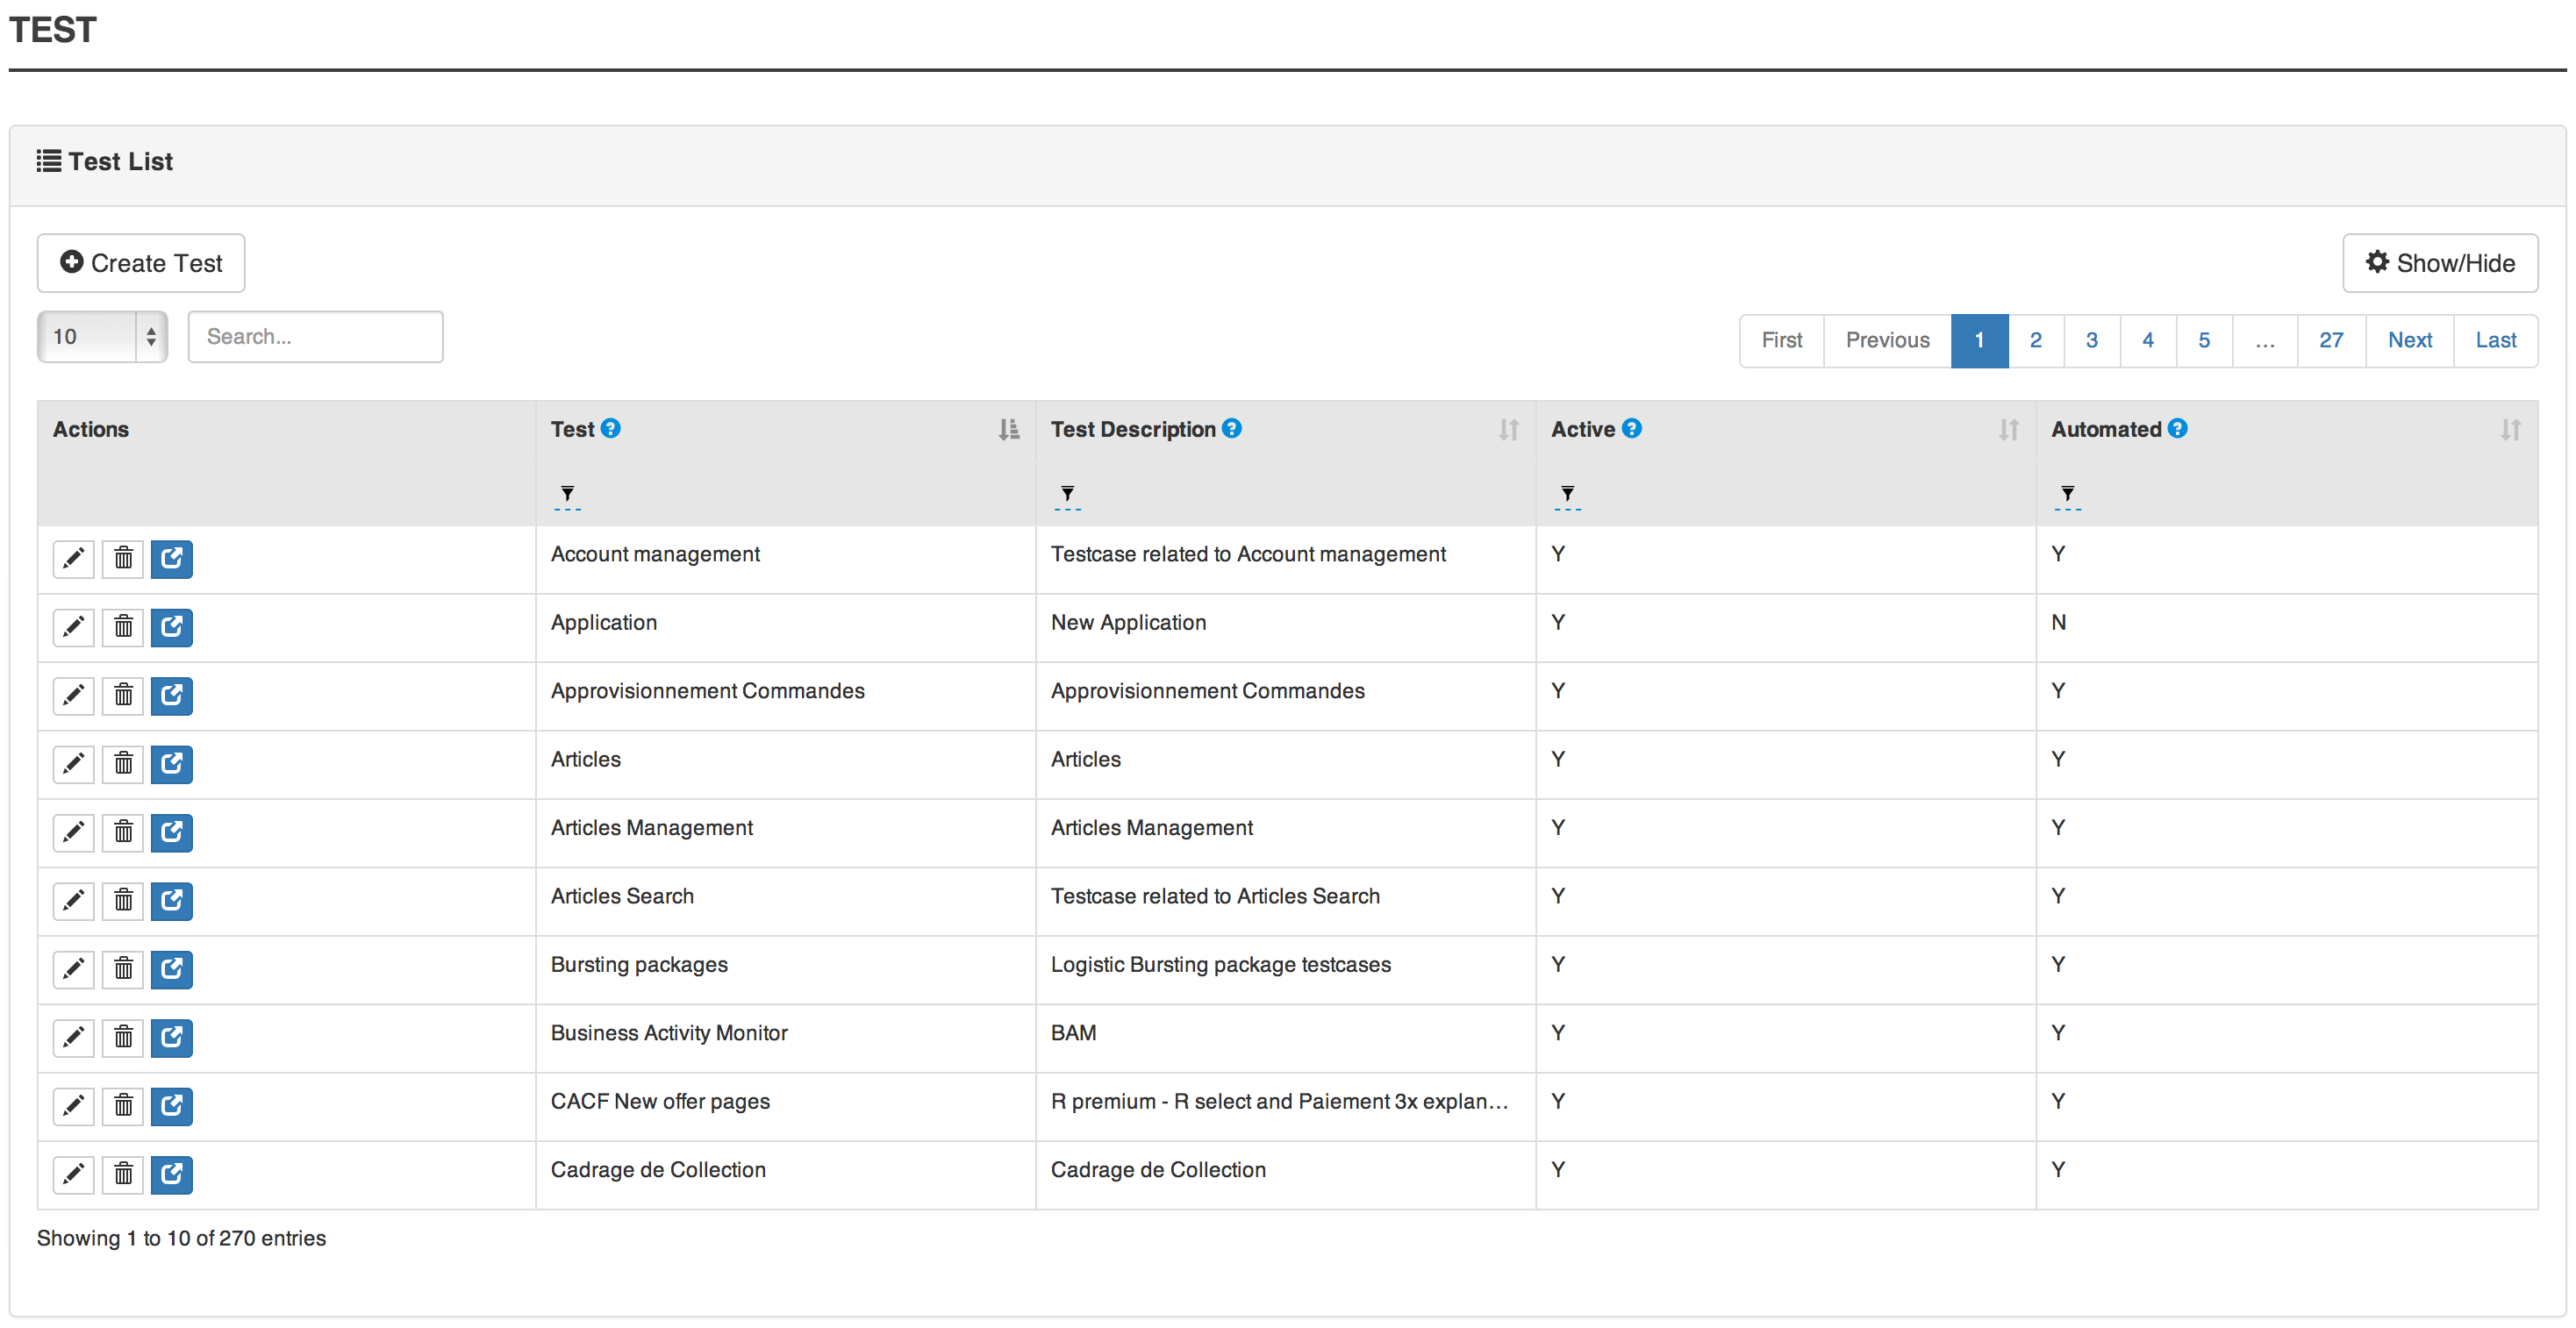Click the Next page button
The image size is (2576, 1328).
click(x=2410, y=339)
